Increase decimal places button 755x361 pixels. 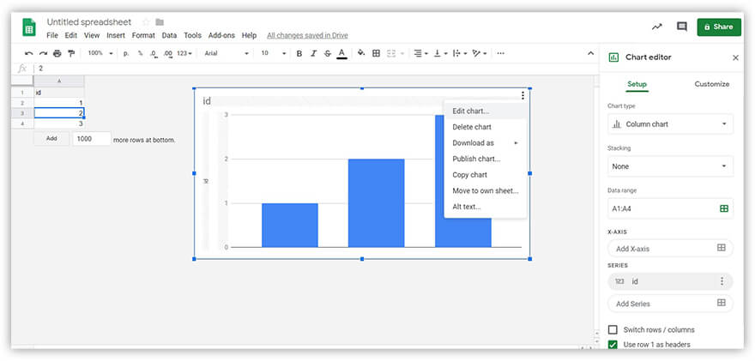[x=167, y=53]
